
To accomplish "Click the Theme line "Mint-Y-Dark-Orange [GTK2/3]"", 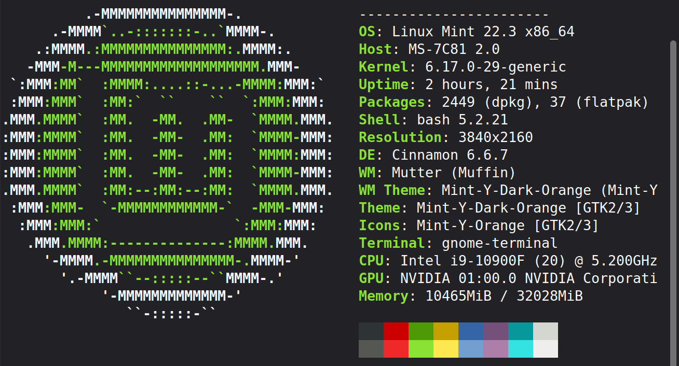I will click(529, 208).
